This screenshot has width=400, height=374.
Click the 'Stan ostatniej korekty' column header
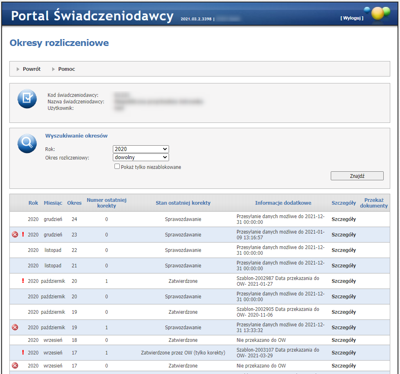tap(183, 203)
